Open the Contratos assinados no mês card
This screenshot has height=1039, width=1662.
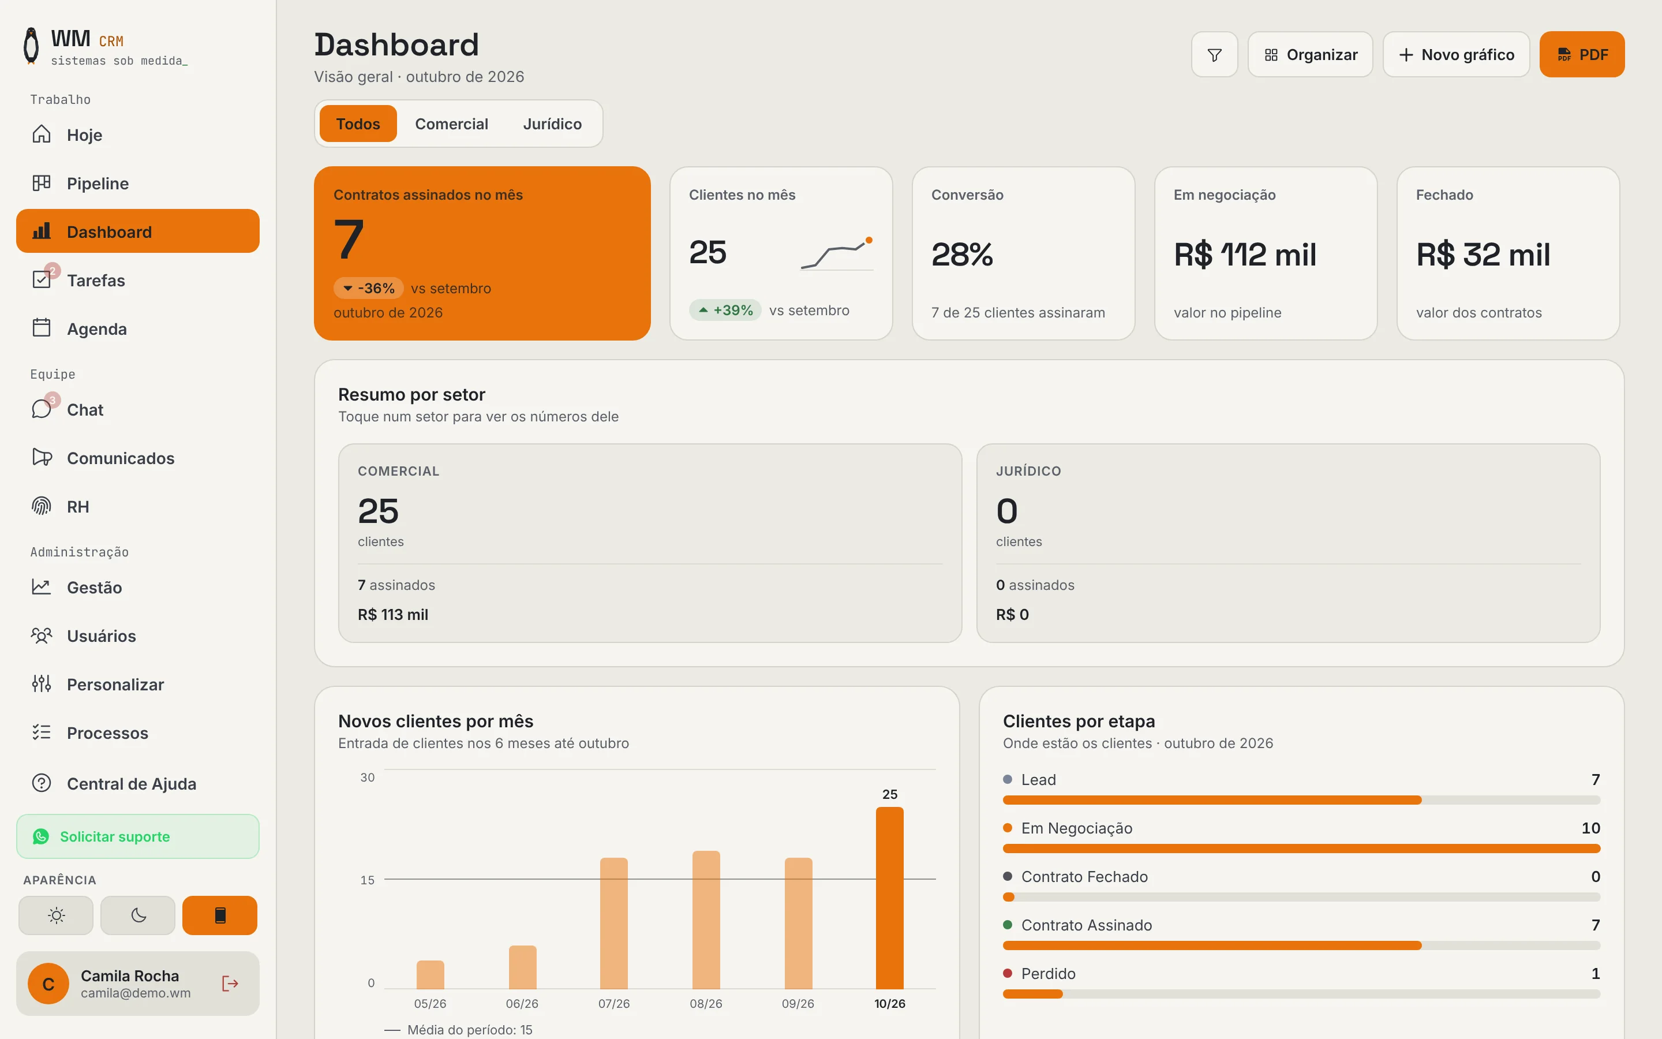click(482, 253)
